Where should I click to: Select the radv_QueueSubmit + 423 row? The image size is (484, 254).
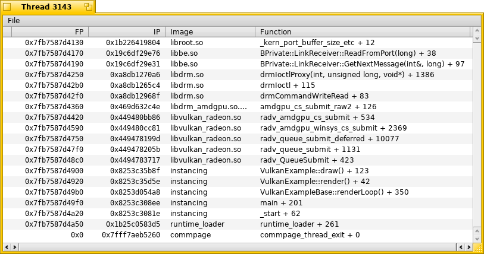coord(238,160)
